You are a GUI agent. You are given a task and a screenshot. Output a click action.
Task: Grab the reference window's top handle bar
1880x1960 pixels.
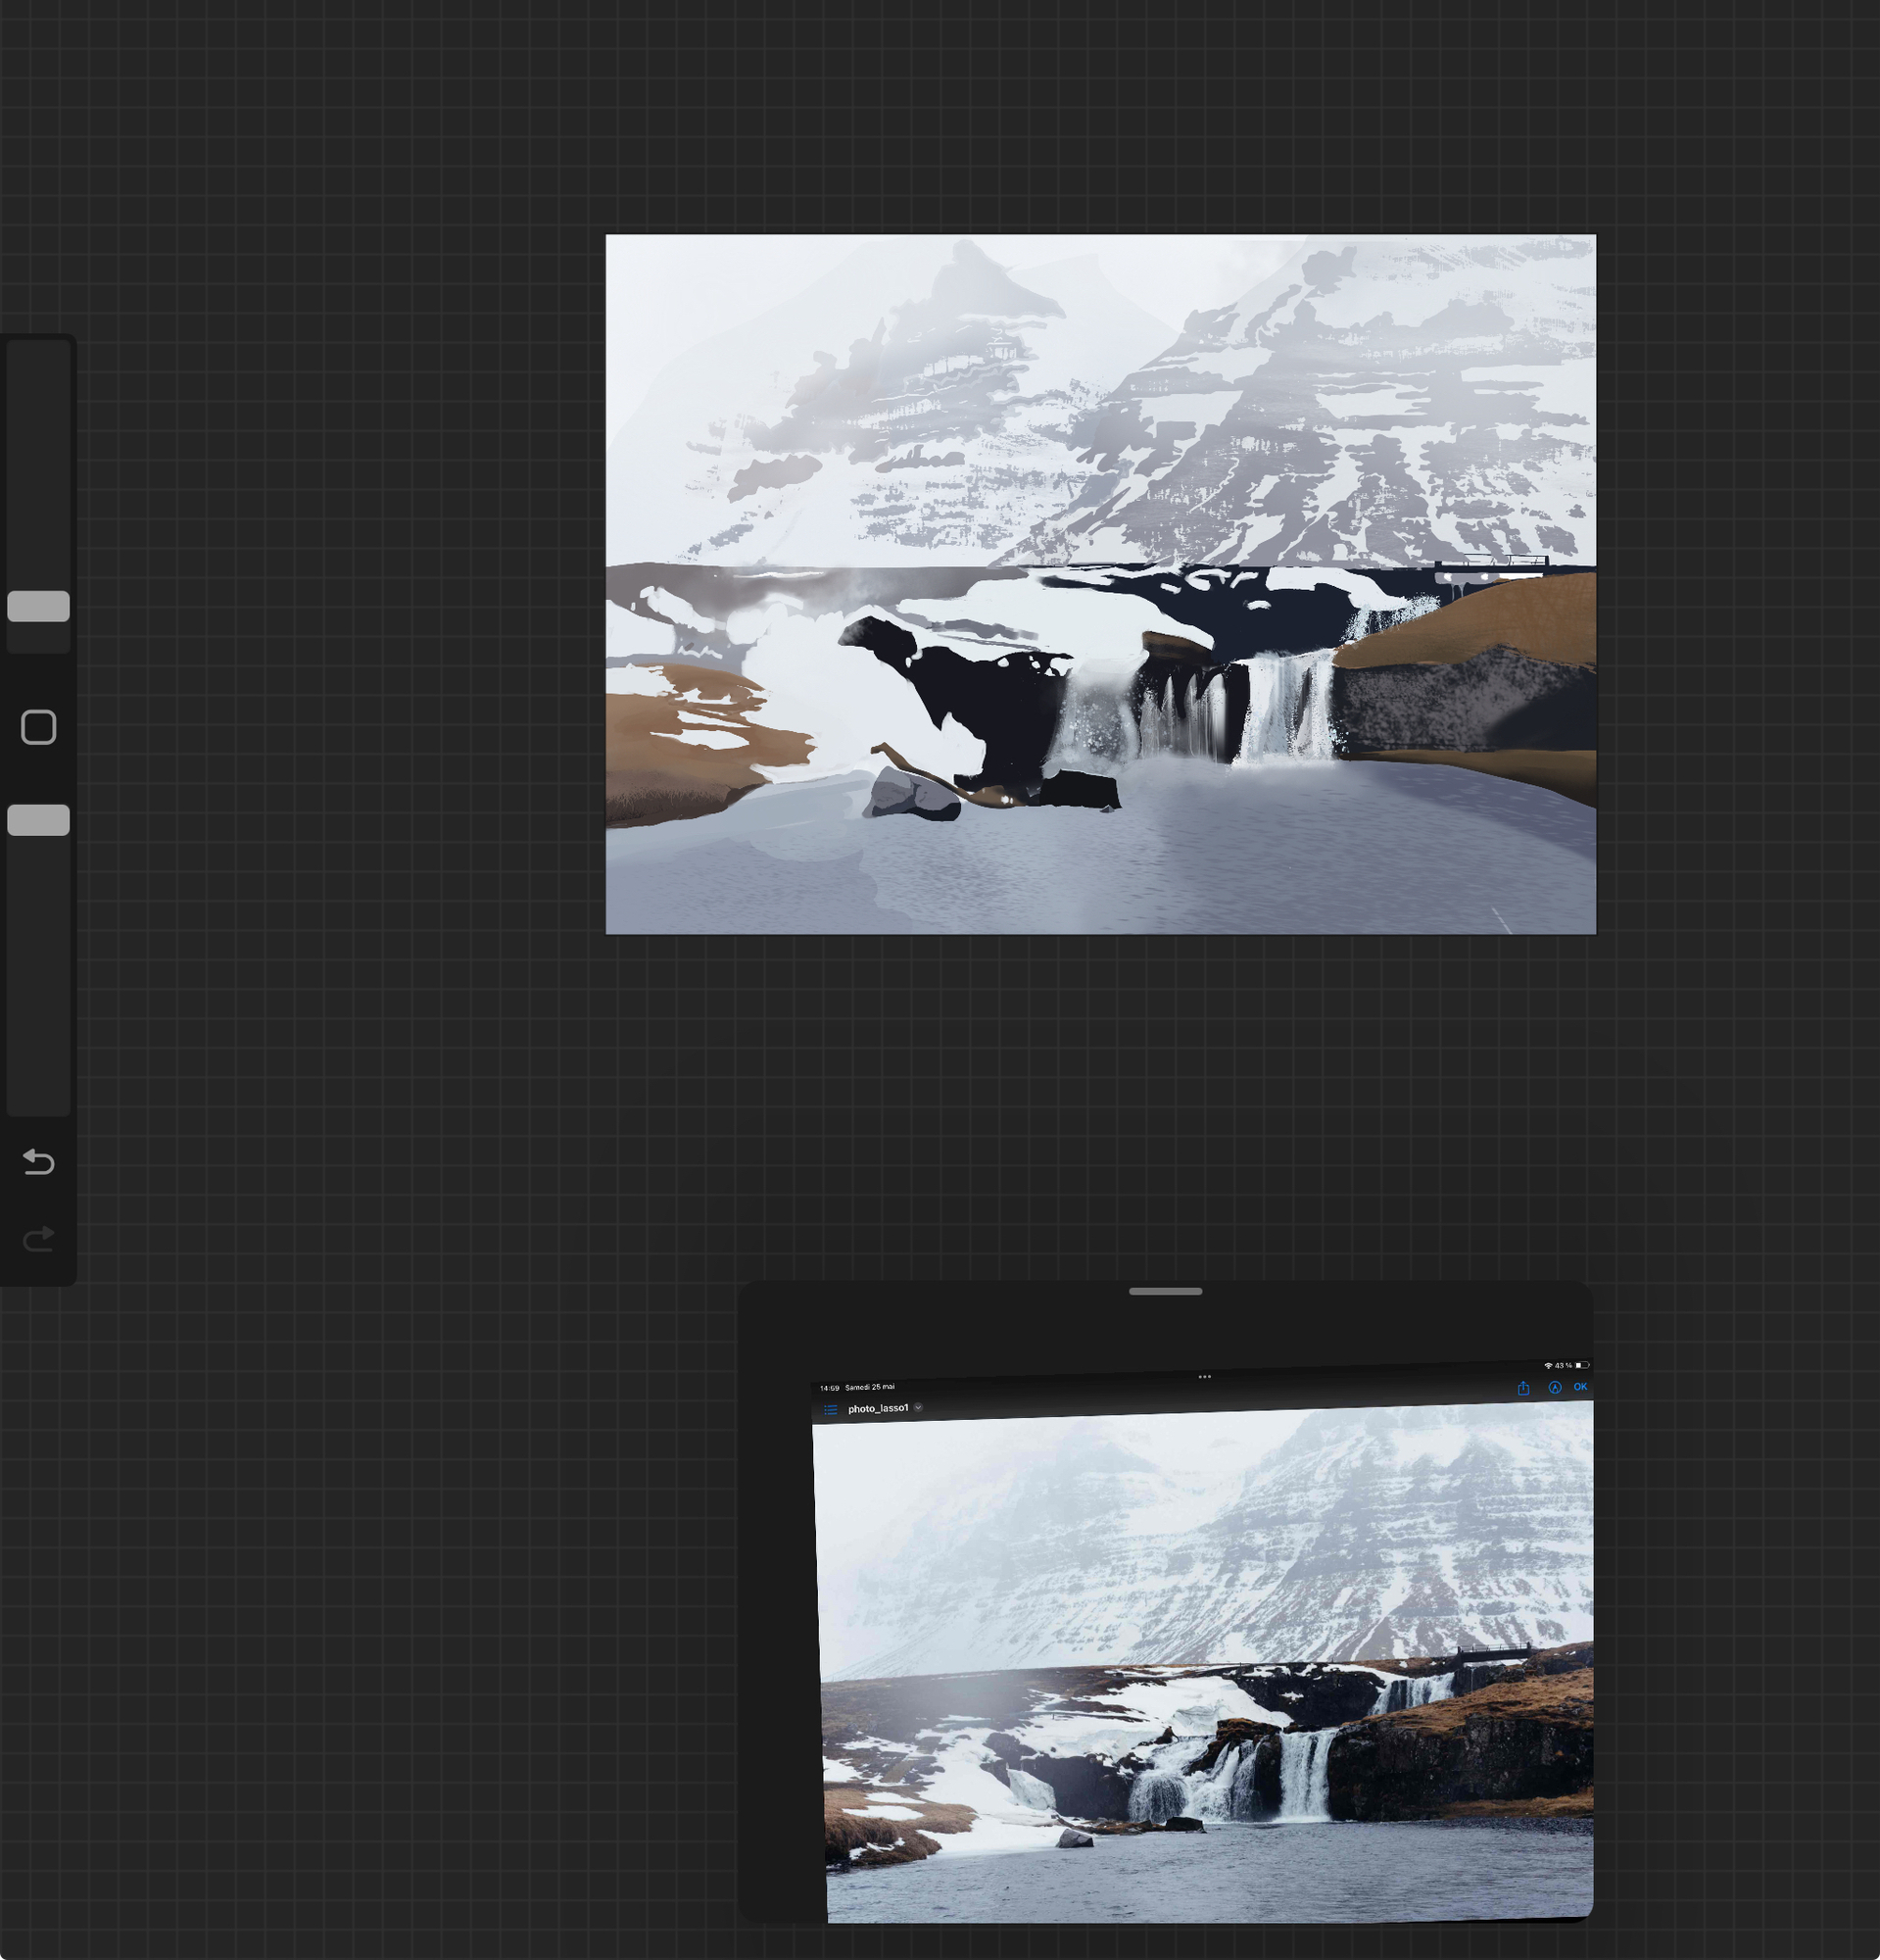click(x=1165, y=1291)
